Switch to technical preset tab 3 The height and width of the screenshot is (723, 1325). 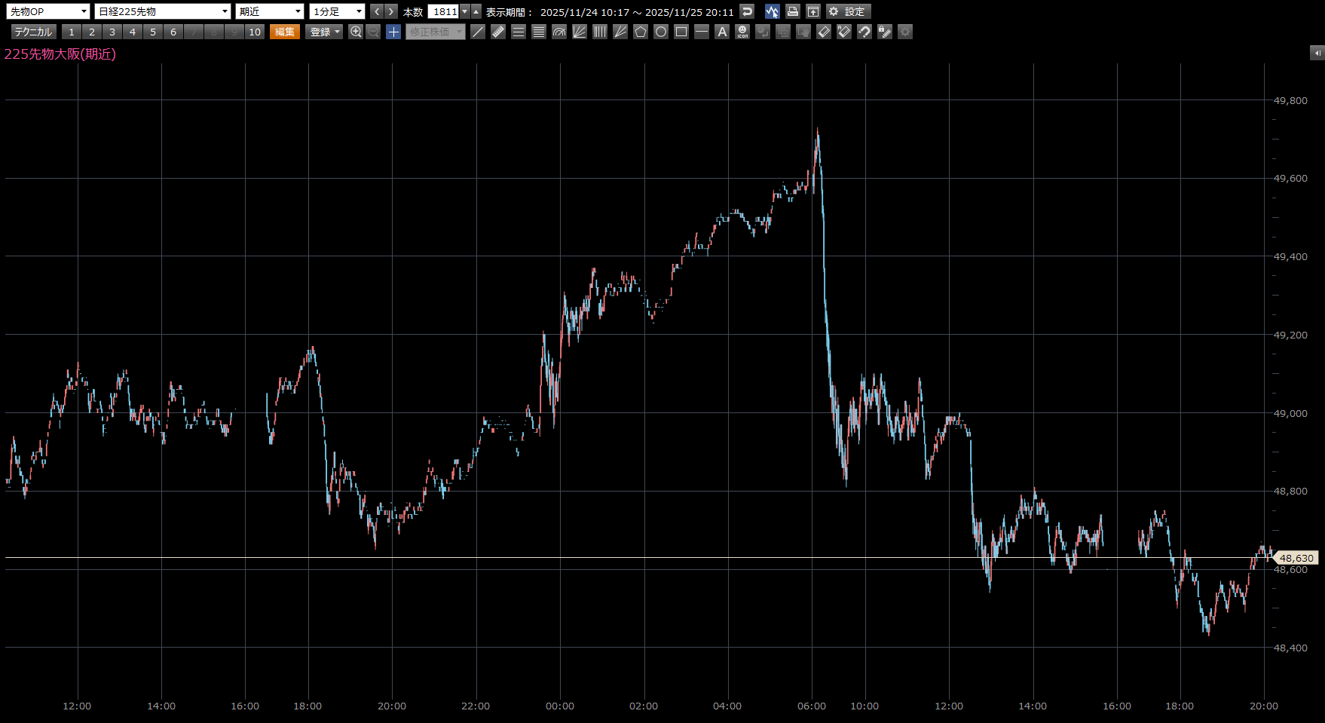[x=112, y=32]
